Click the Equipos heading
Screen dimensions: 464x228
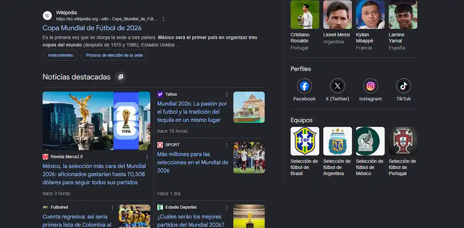coord(302,120)
